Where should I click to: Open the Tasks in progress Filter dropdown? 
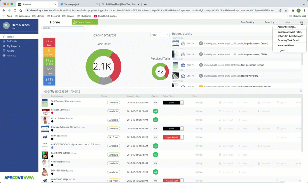point(160,35)
